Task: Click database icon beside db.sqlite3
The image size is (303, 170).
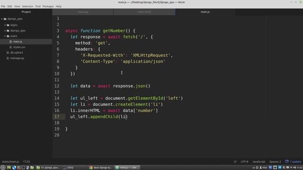Action: coord(8,52)
